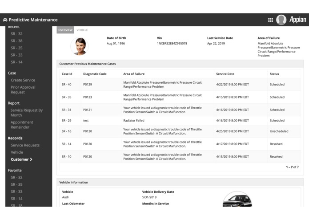
Task: Open SR - 35 under Favorite
Action: click(16, 184)
